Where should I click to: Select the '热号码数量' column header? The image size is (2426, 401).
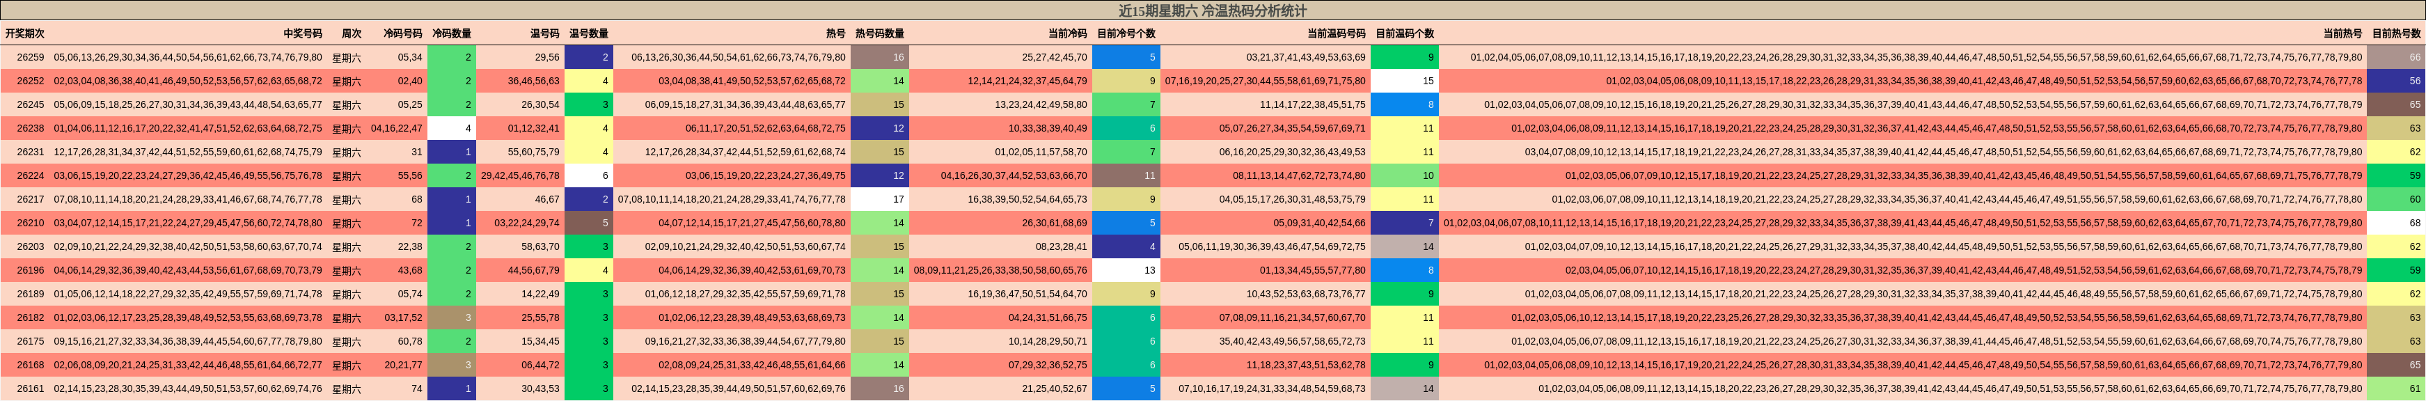(x=880, y=33)
